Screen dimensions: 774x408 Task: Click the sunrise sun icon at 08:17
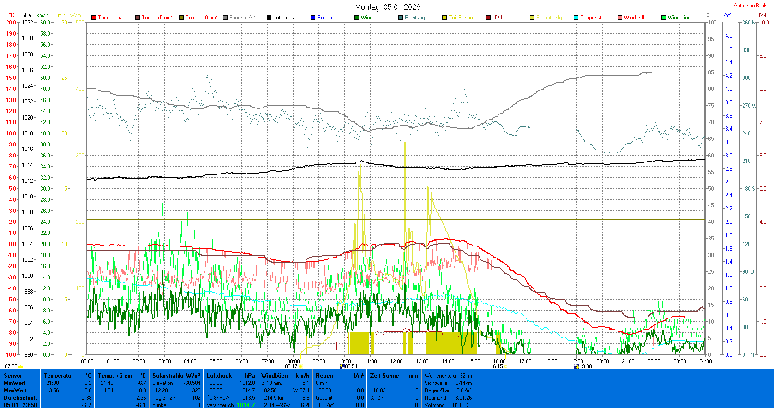point(300,366)
